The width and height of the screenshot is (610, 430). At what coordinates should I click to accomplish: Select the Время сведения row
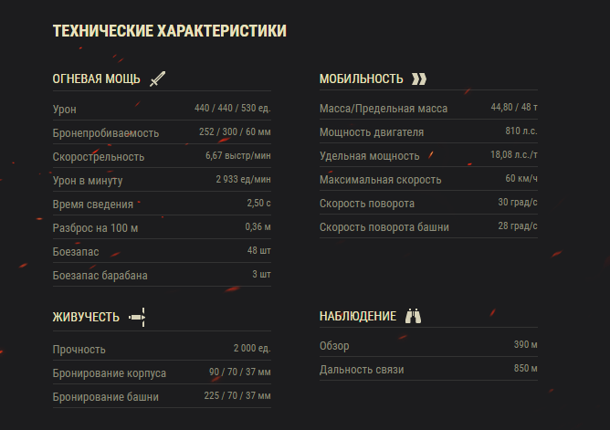coord(162,204)
